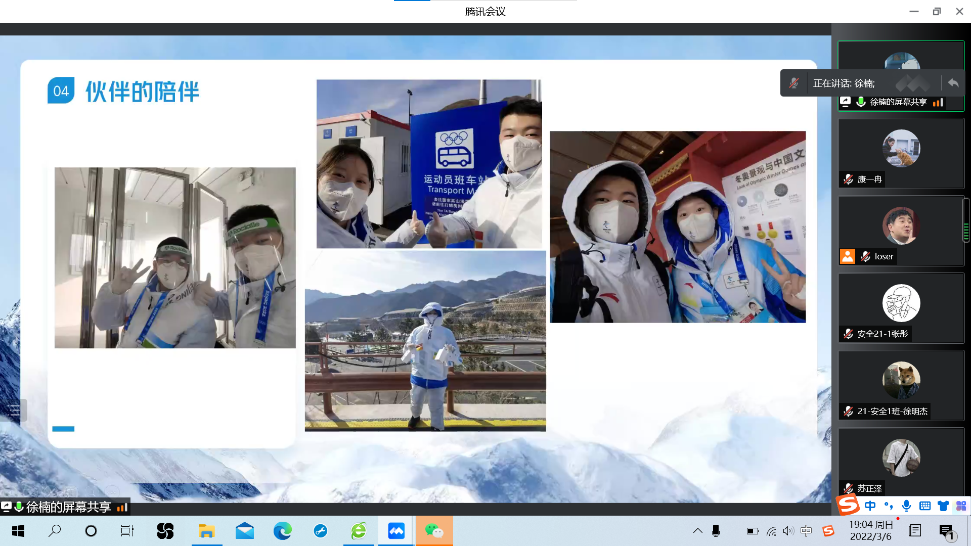
Task: Open the Windows Start menu
Action: point(18,531)
